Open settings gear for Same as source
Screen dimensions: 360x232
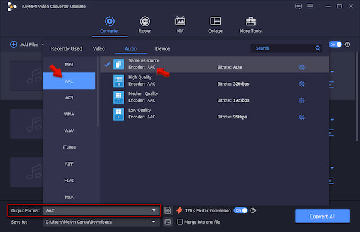point(302,67)
